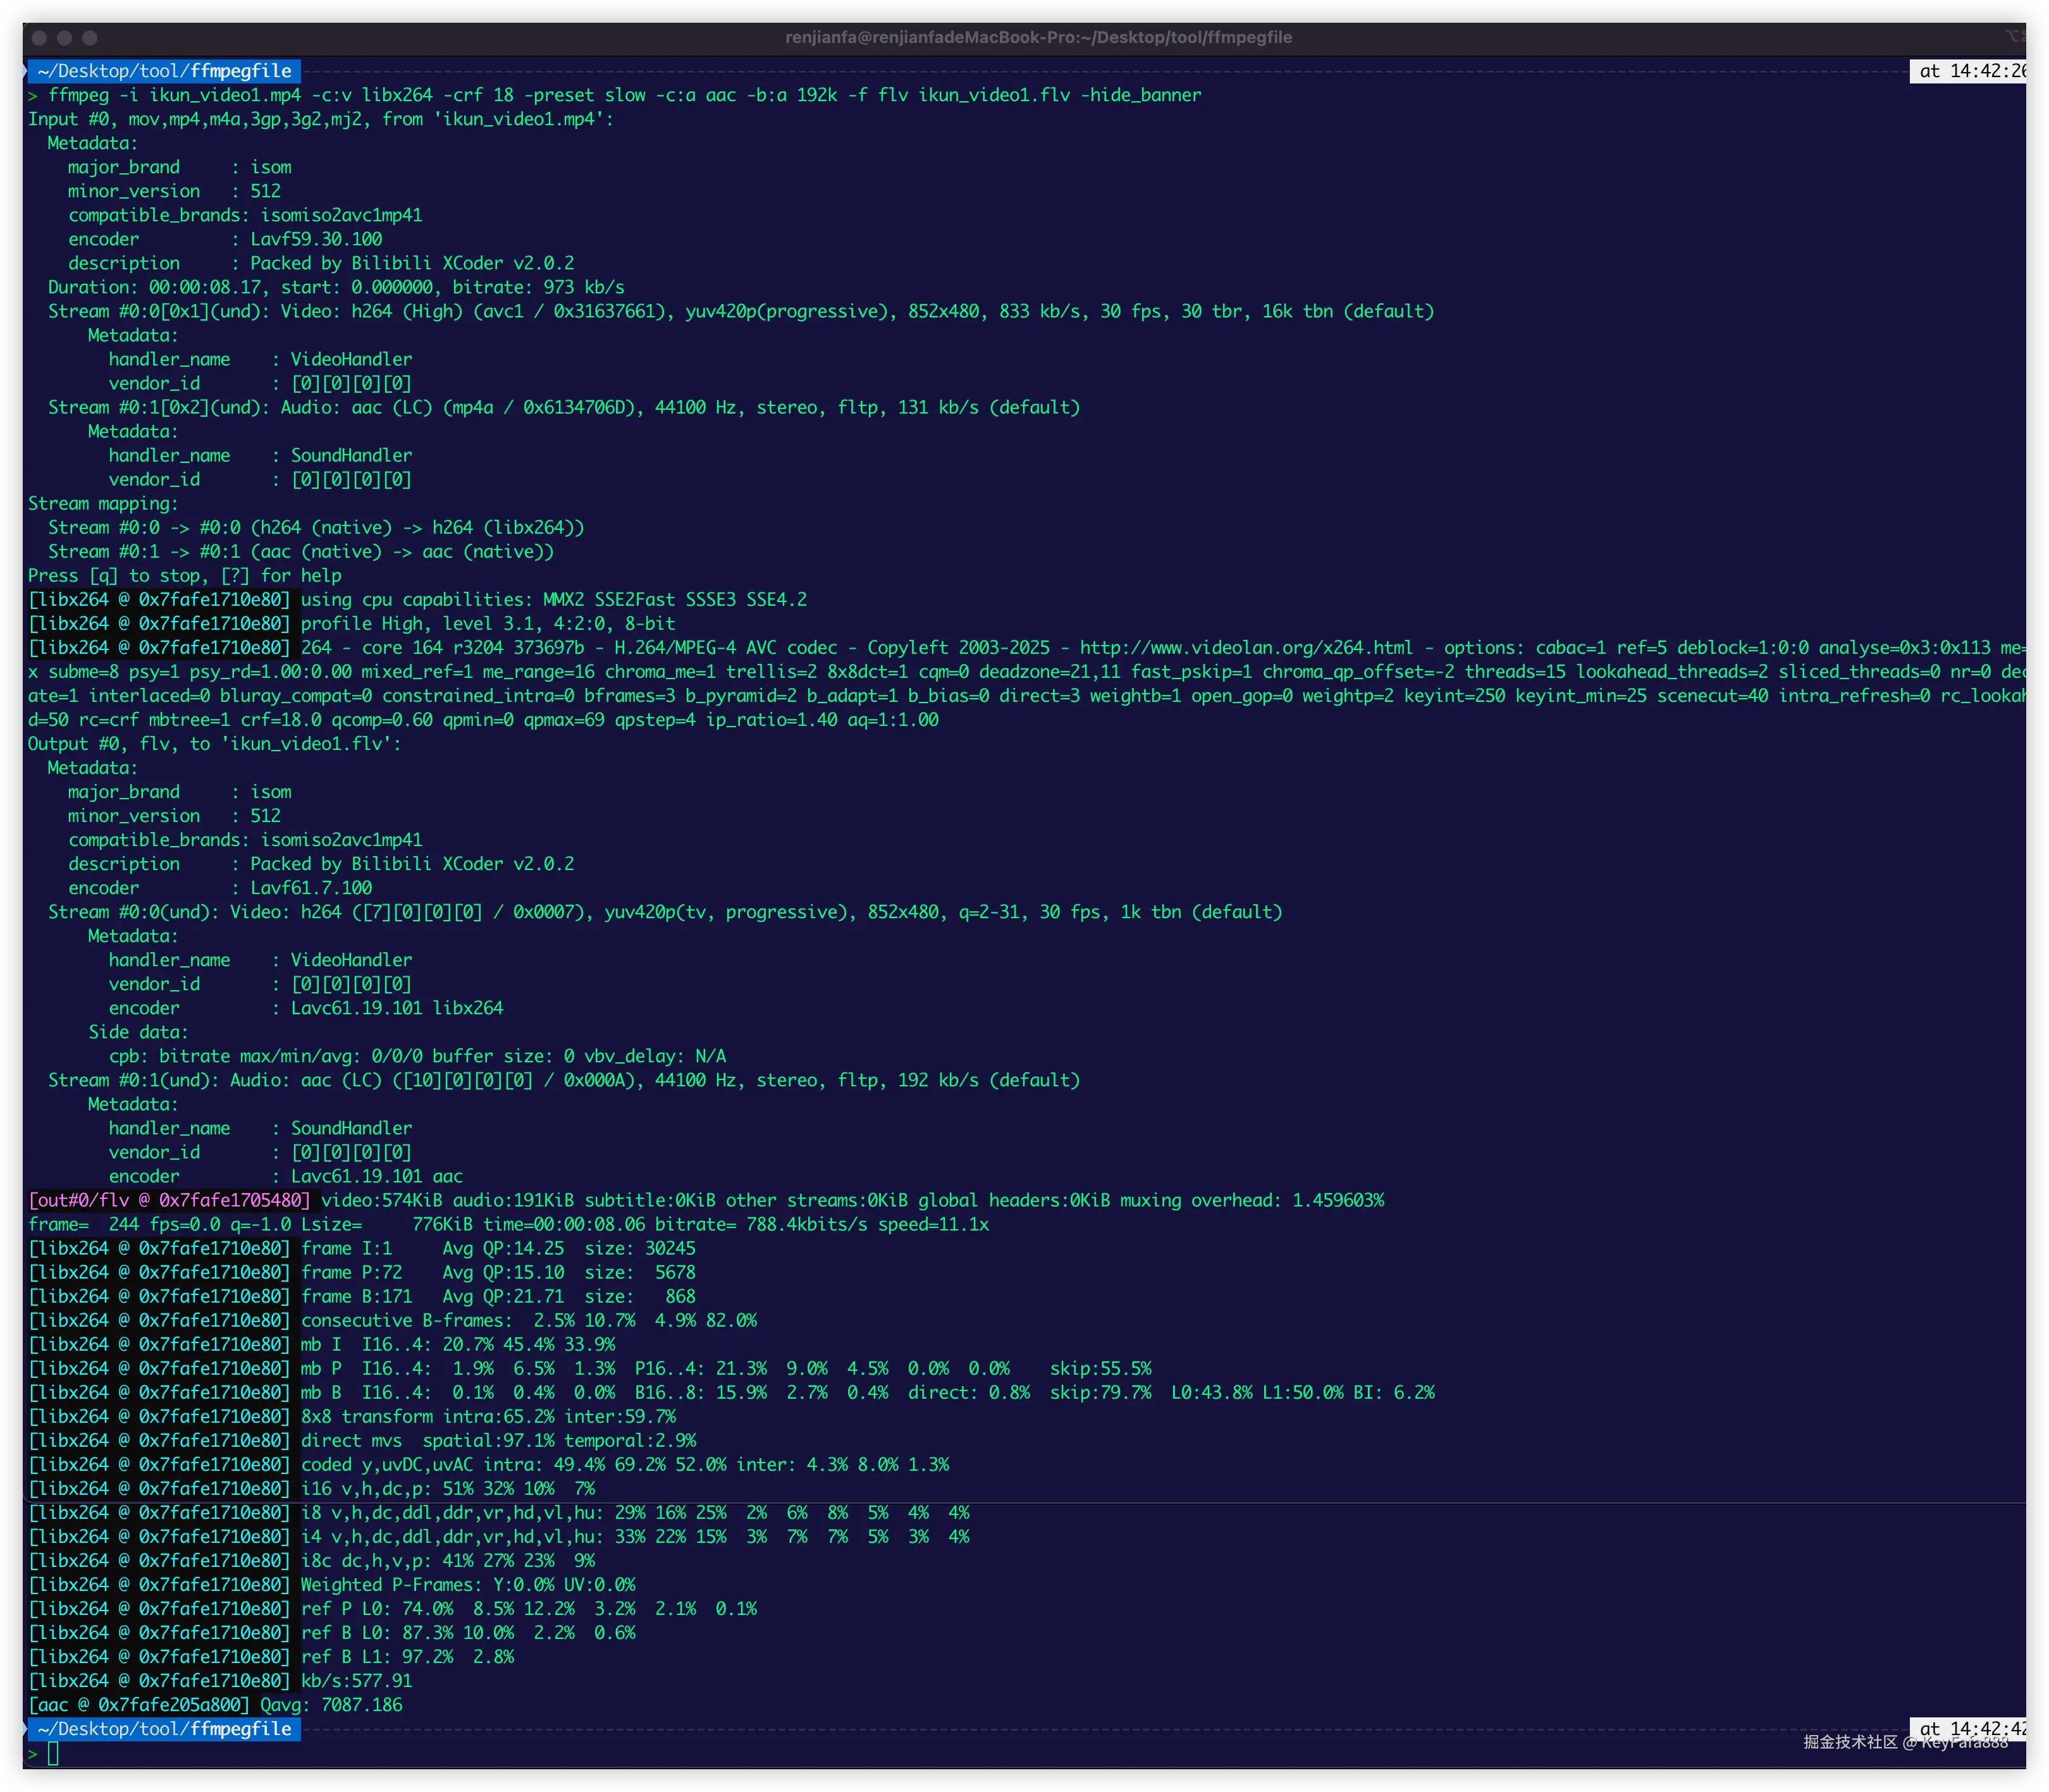Click the terminal window title text
Image resolution: width=2049 pixels, height=1792 pixels.
click(1038, 38)
